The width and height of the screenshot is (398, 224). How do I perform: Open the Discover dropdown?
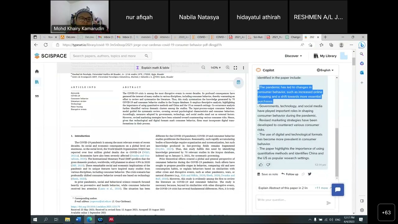[293, 56]
